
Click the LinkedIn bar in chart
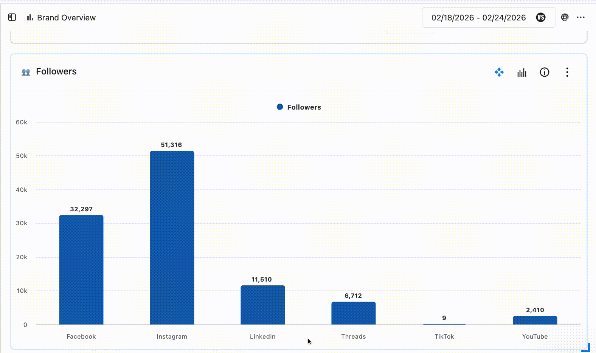pyautogui.click(x=263, y=305)
